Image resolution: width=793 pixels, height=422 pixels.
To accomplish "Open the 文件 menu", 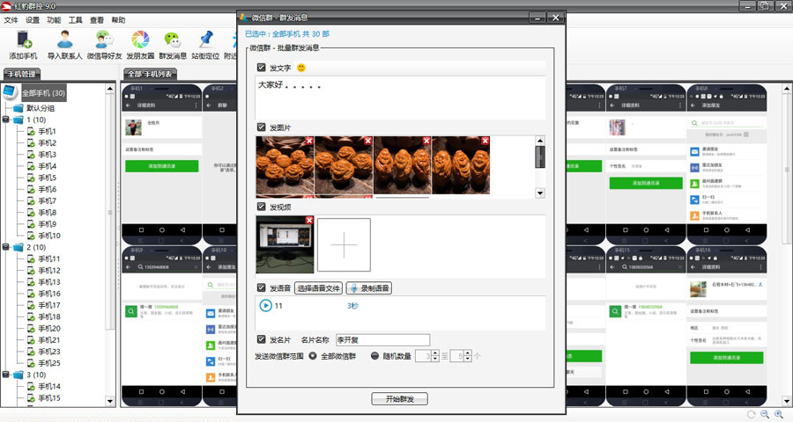I will click(11, 20).
